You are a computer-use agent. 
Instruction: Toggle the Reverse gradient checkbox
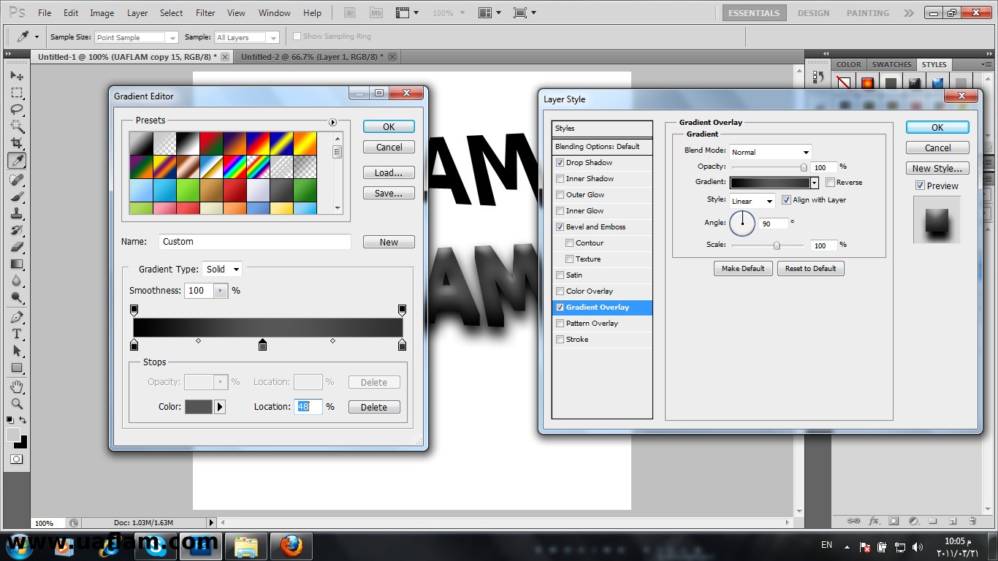click(831, 182)
